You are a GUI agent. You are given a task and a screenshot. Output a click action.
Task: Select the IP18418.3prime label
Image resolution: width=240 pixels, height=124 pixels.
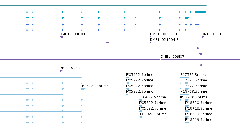(198, 108)
